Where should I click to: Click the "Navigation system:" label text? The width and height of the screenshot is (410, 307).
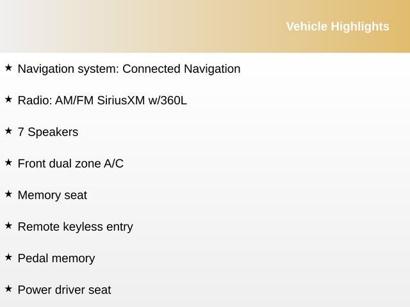[68, 69]
